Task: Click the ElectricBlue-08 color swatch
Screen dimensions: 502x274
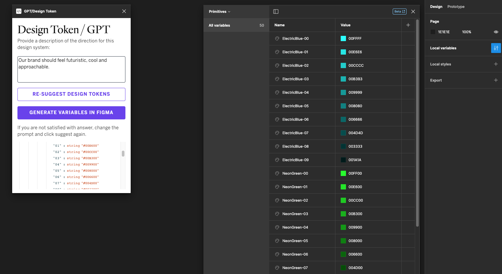Action: coord(343,146)
